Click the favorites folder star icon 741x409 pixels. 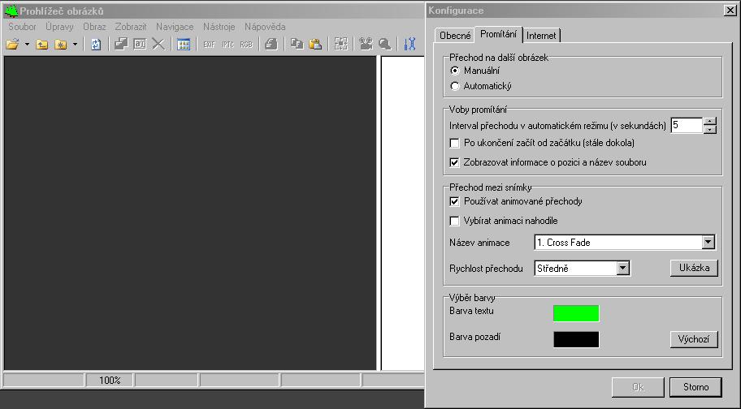(x=61, y=45)
